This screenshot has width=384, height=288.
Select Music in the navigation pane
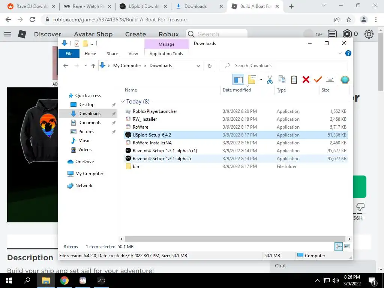click(x=84, y=141)
